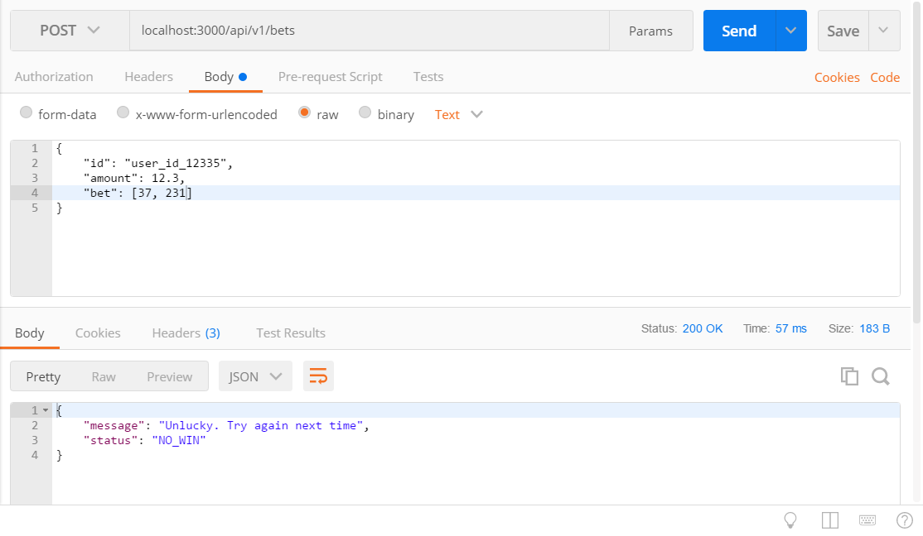
Task: Select x-www-form-urlencoded body type
Action: (123, 112)
